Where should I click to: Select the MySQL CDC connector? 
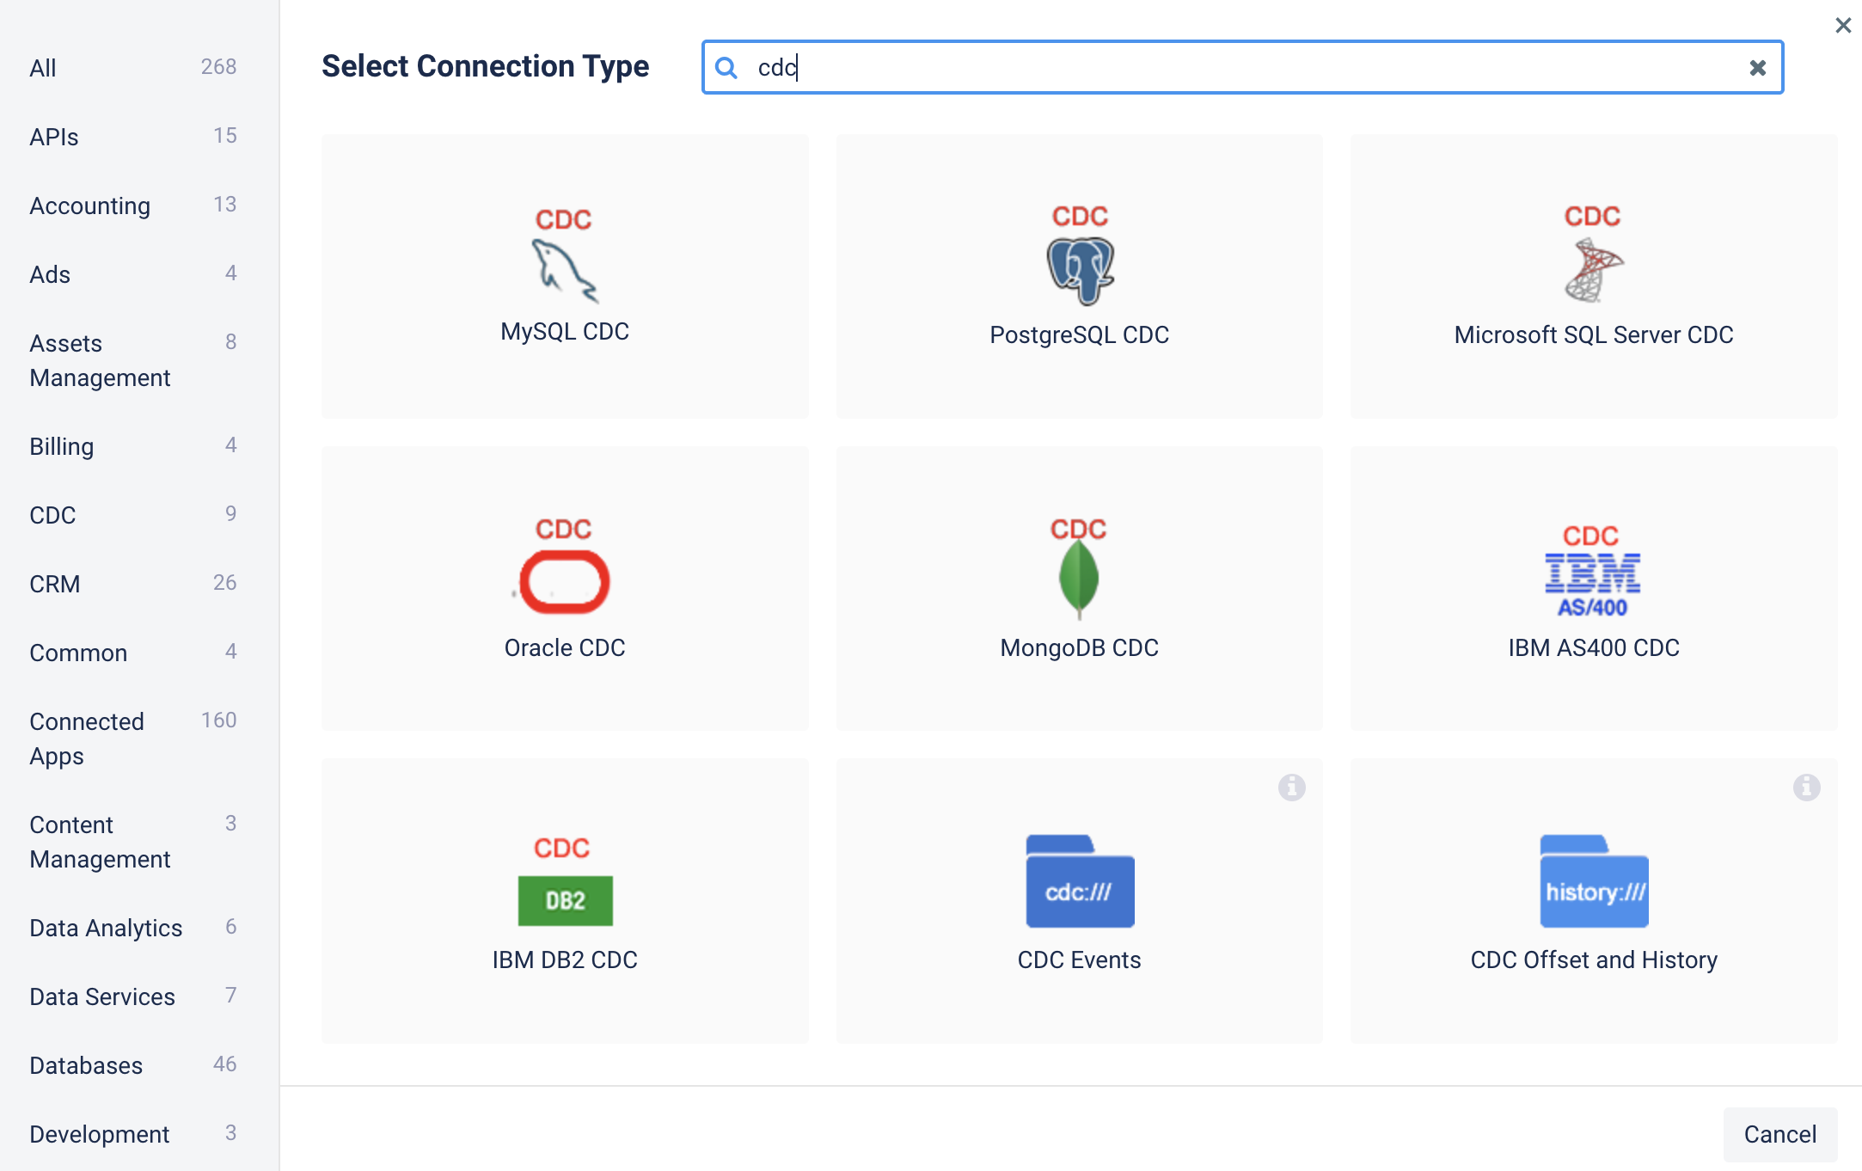tap(564, 275)
